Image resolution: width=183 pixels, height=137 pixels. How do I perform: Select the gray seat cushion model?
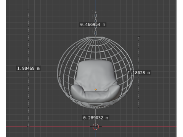(x=95, y=81)
